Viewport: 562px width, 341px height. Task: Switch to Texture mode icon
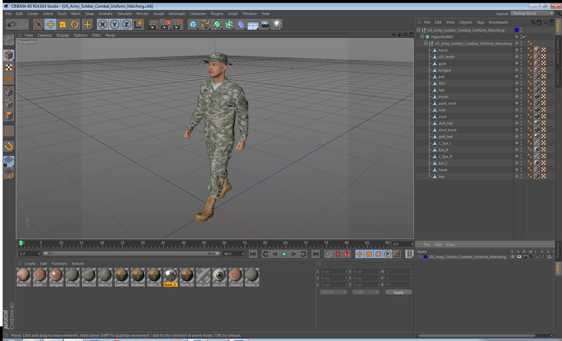tap(9, 67)
